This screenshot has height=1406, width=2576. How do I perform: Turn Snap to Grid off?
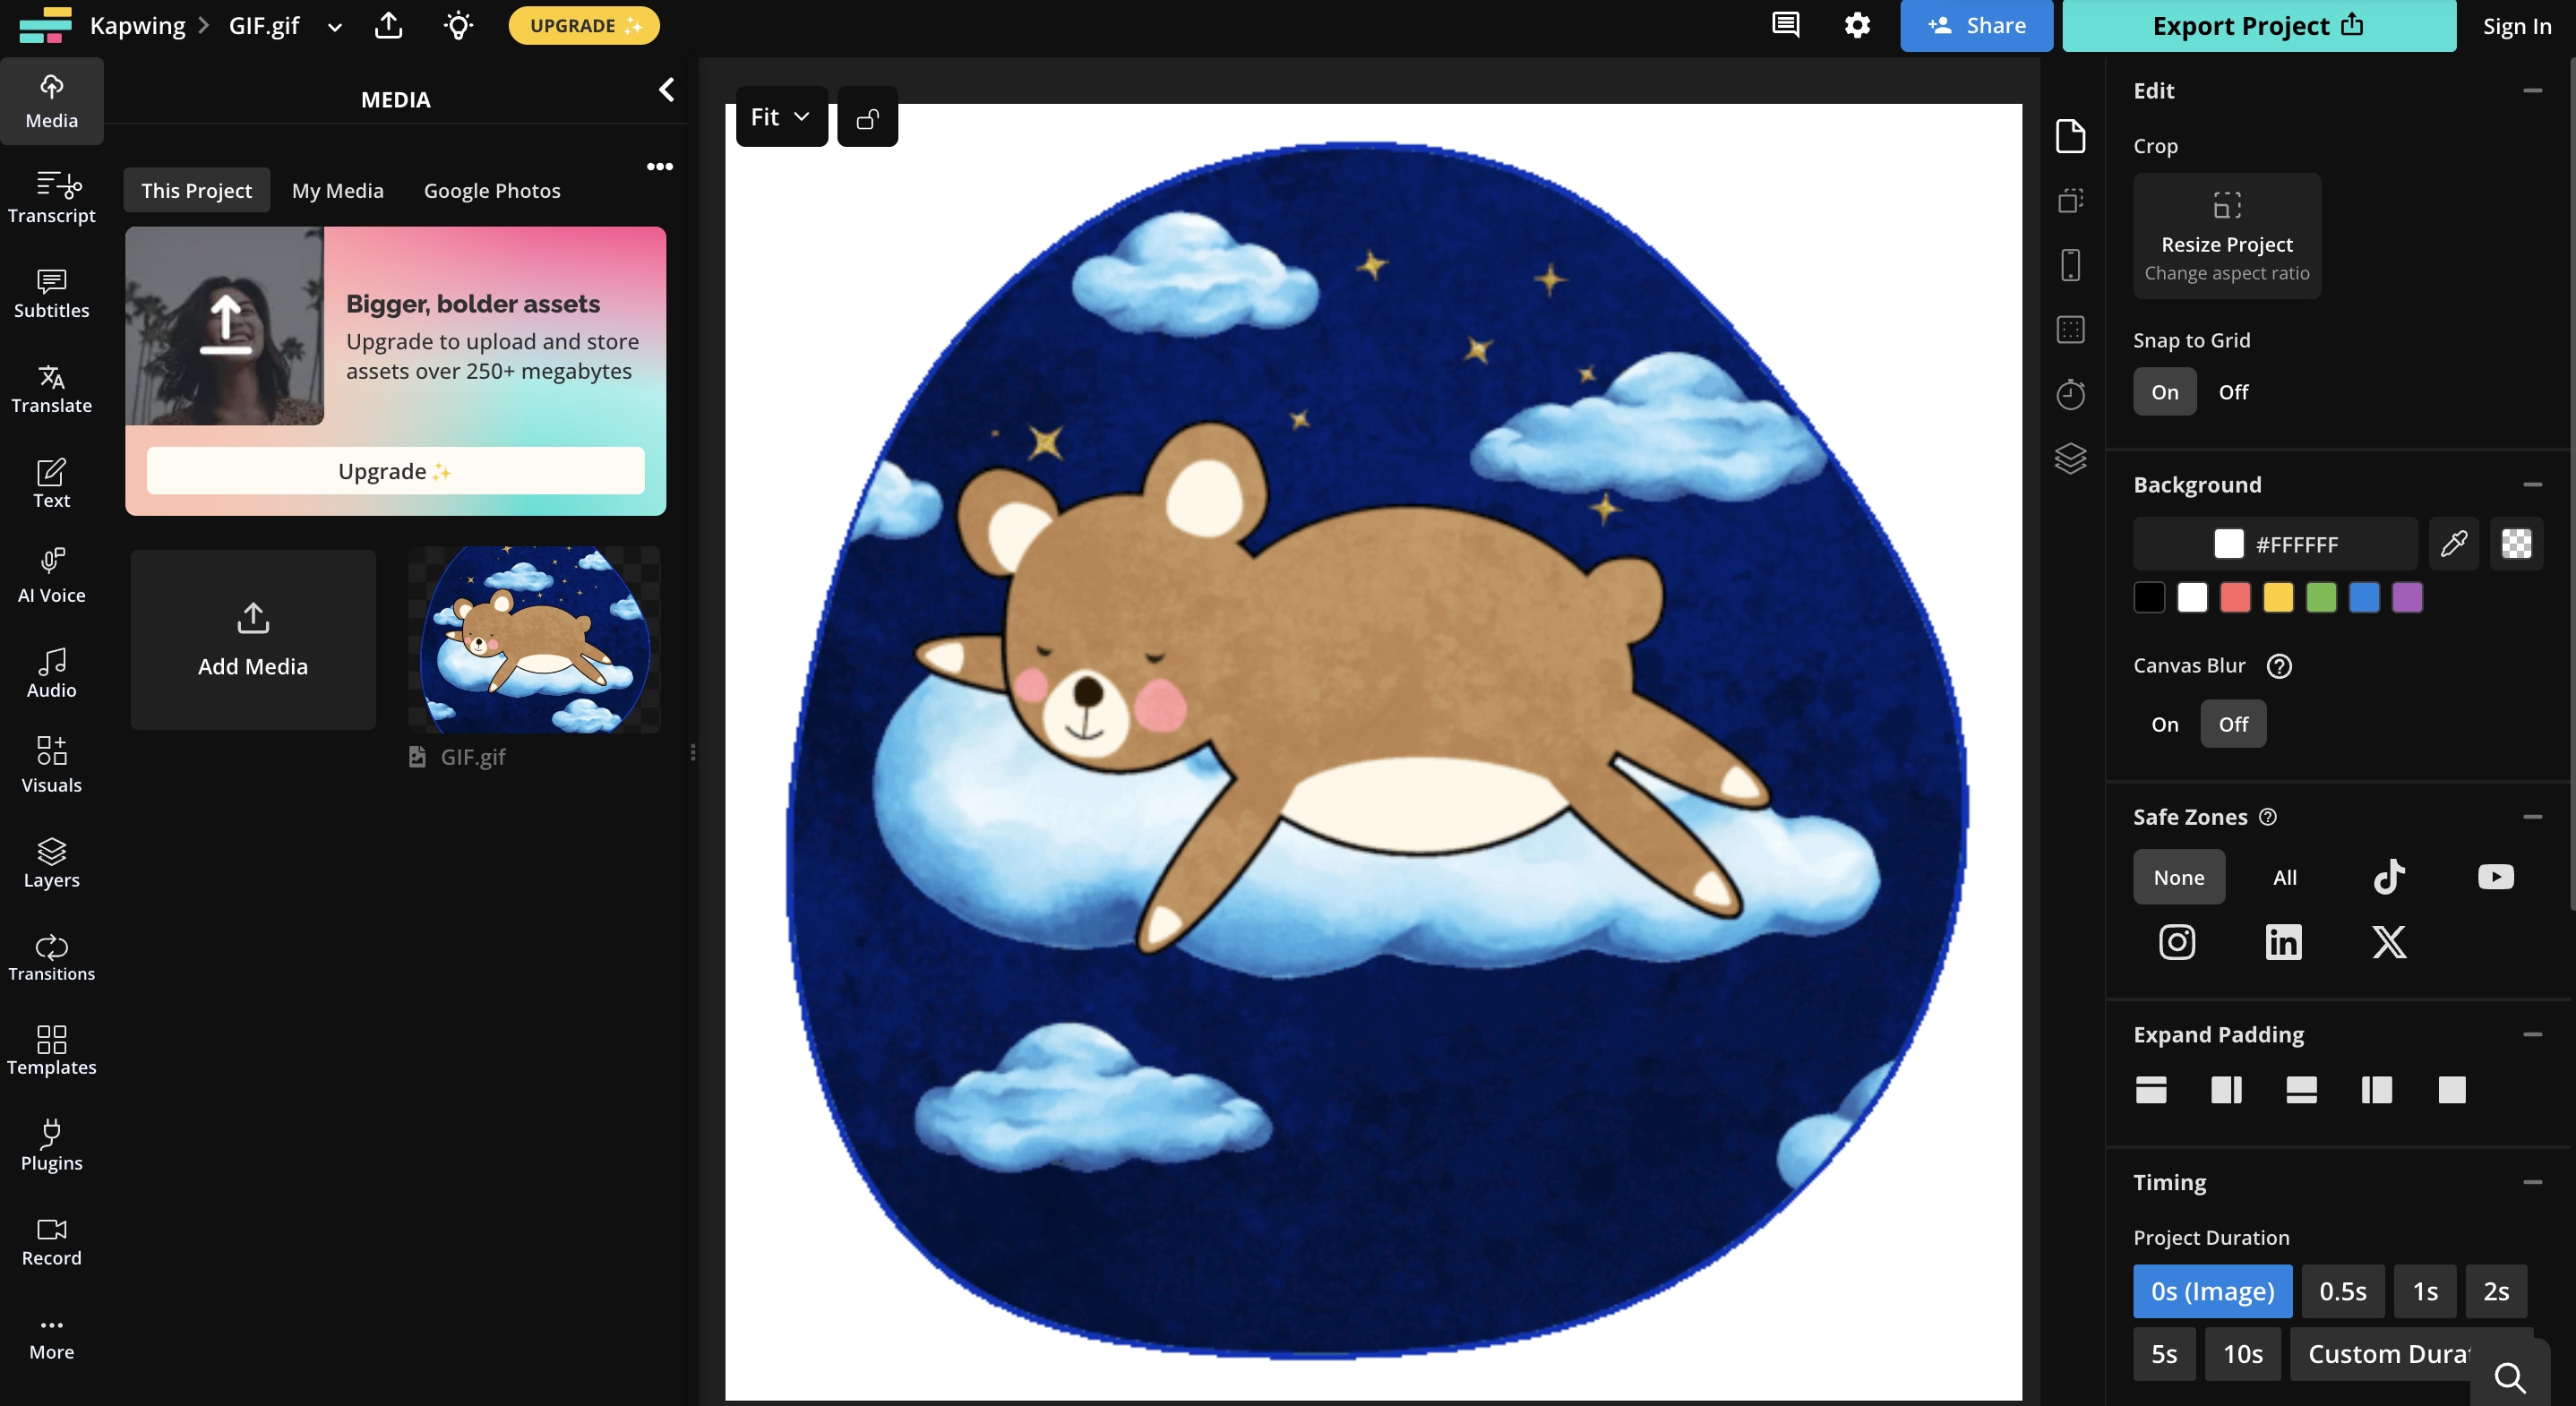coord(2232,392)
